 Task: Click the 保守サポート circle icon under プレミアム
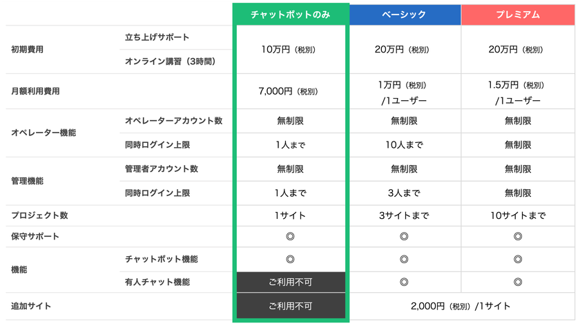coord(518,236)
